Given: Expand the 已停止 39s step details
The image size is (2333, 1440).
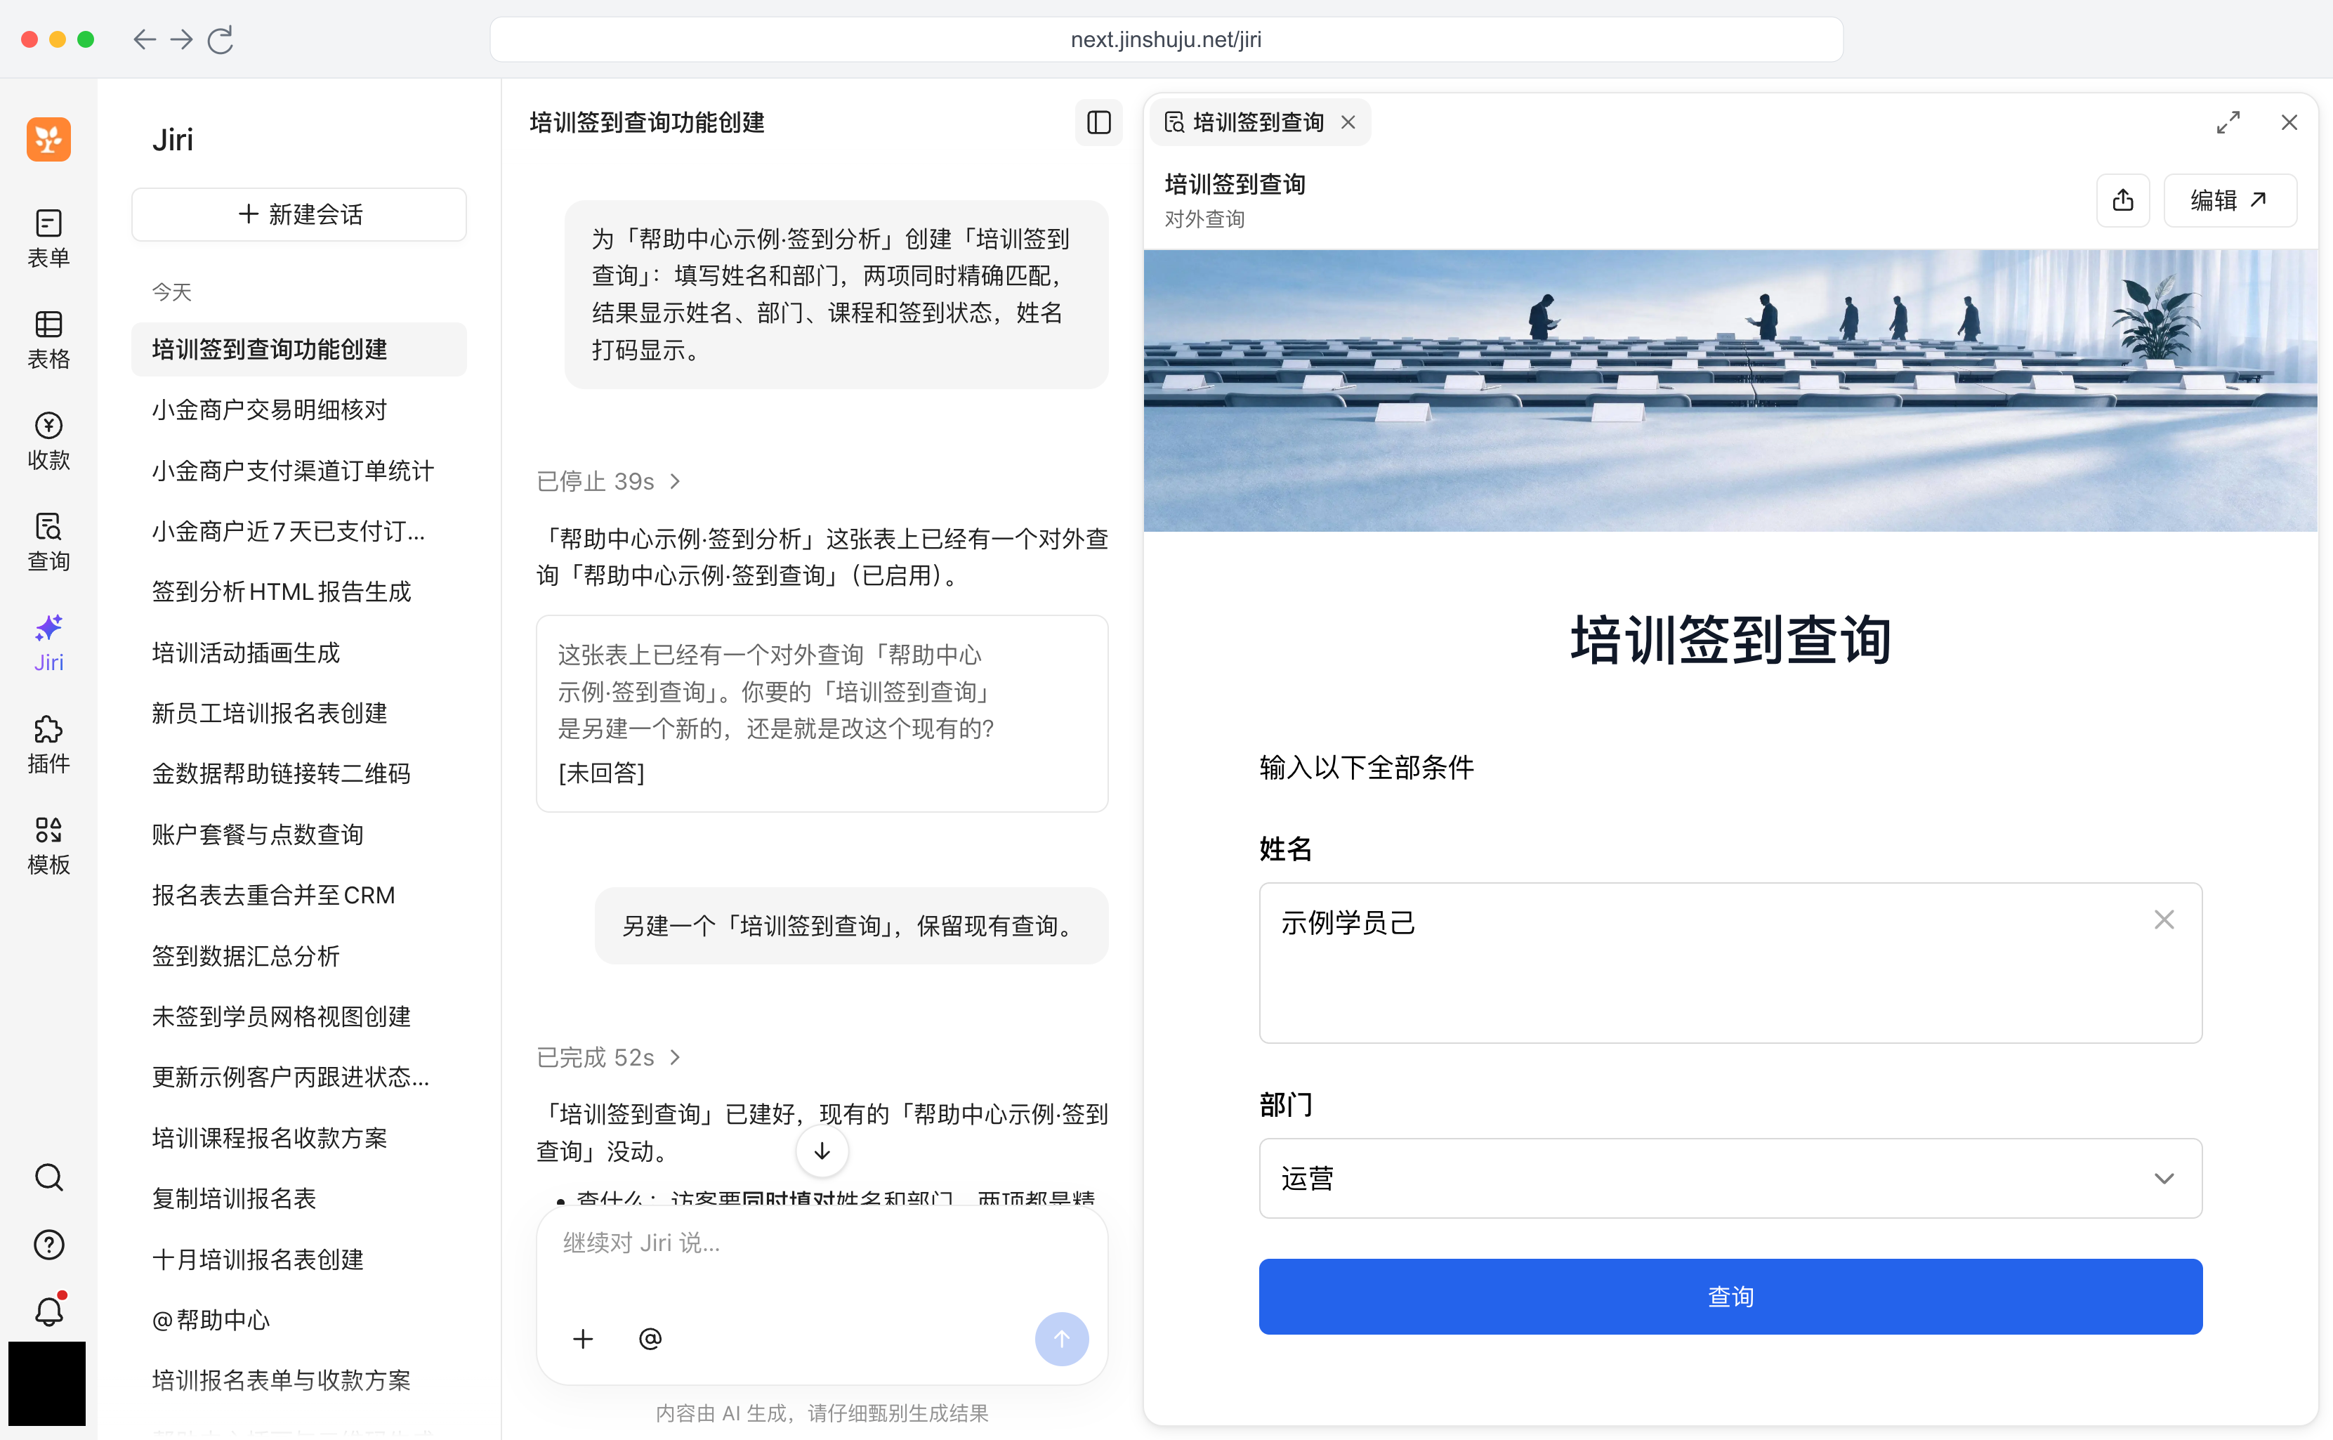Looking at the screenshot, I should [608, 481].
